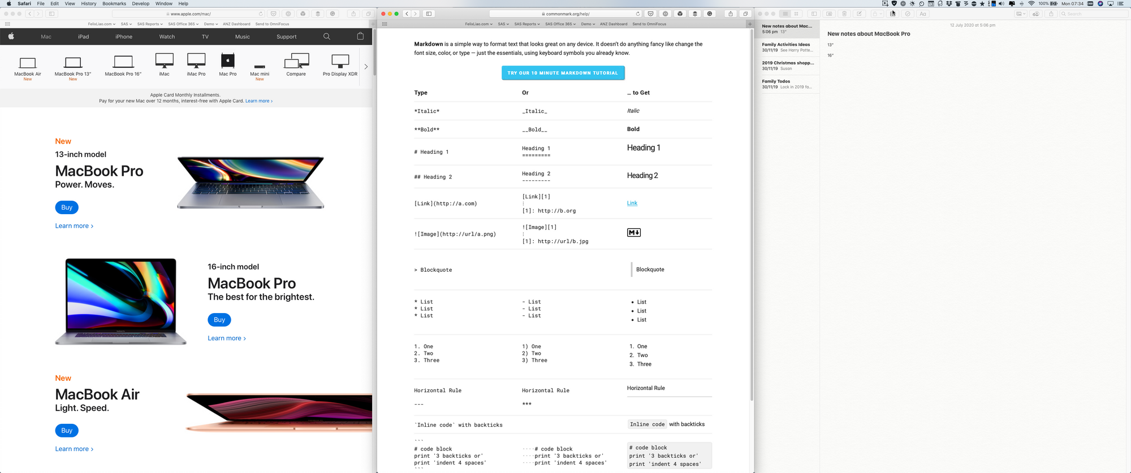The image size is (1131, 473).
Task: Click Notes search field
Action: pos(1094,14)
